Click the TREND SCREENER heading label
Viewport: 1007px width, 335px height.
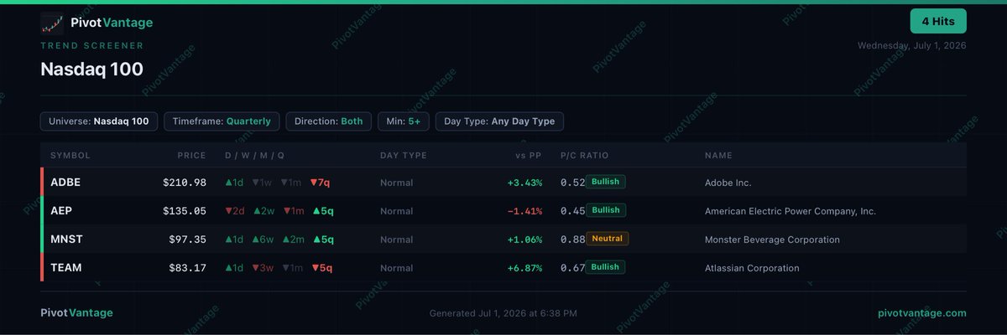click(x=92, y=46)
